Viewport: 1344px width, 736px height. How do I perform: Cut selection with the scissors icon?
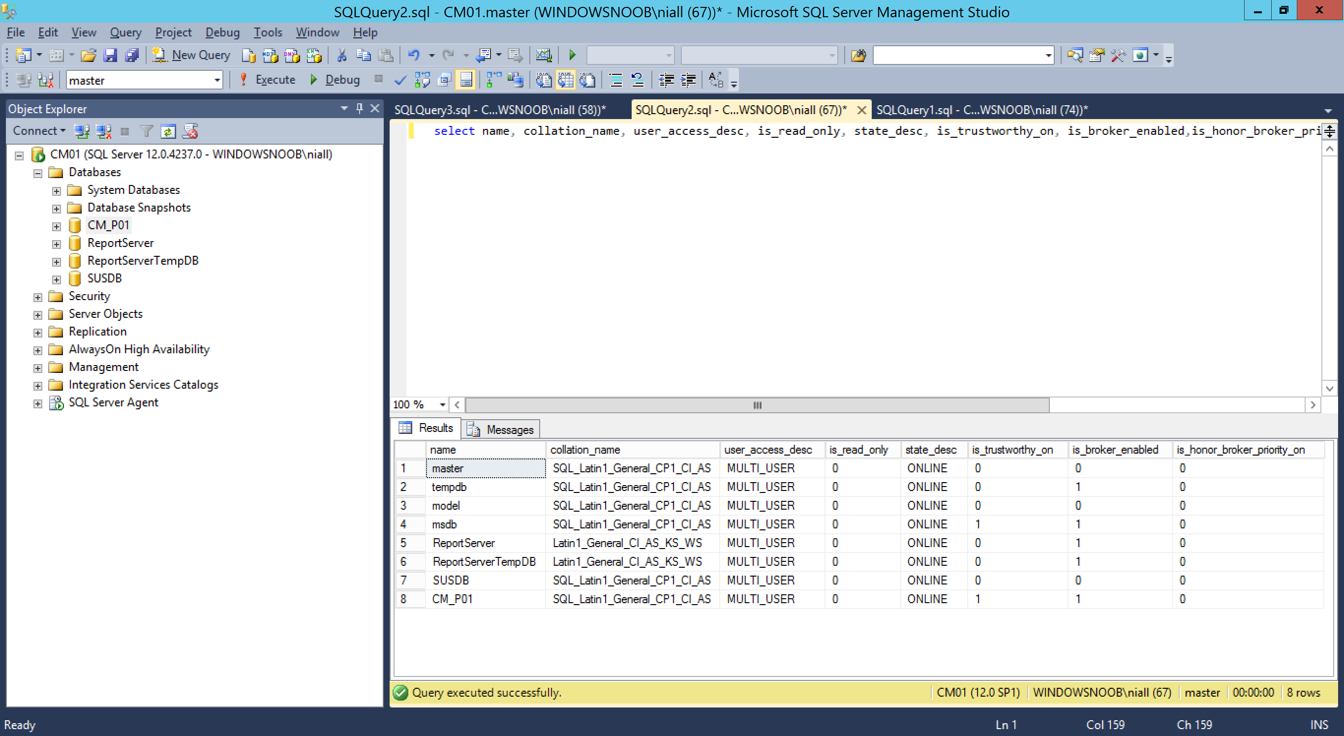[342, 55]
